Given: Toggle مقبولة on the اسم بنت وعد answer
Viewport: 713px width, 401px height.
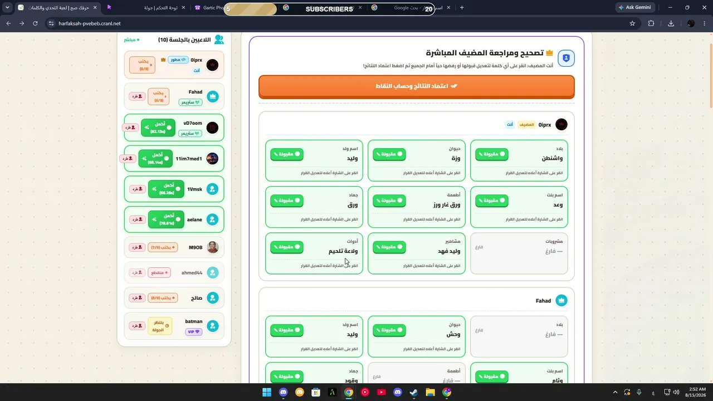Looking at the screenshot, I should 492,200.
